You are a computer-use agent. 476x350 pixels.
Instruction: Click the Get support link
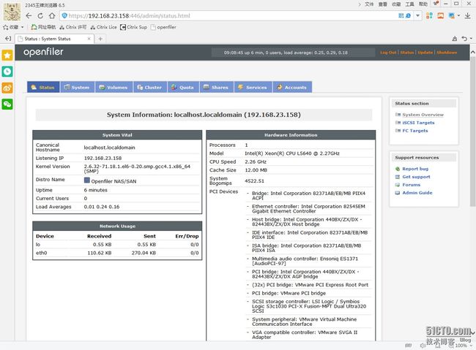(416, 177)
